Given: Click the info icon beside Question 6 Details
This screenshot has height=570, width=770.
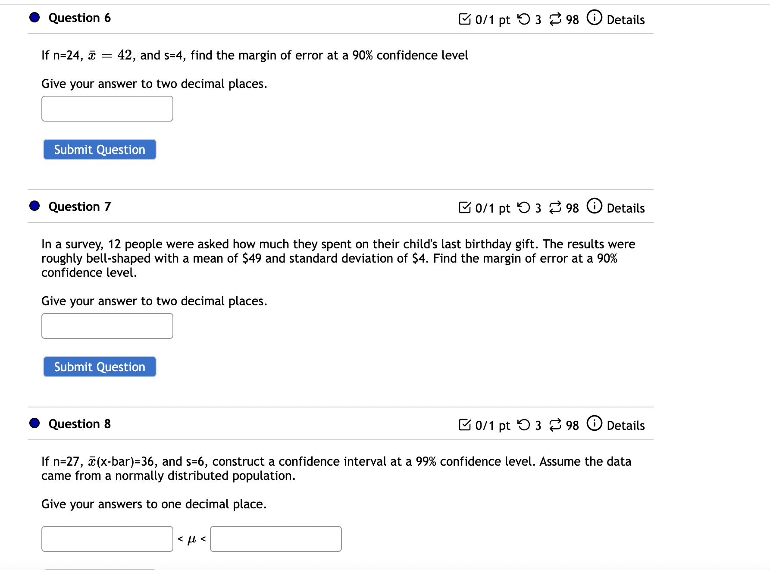Looking at the screenshot, I should click(x=594, y=18).
